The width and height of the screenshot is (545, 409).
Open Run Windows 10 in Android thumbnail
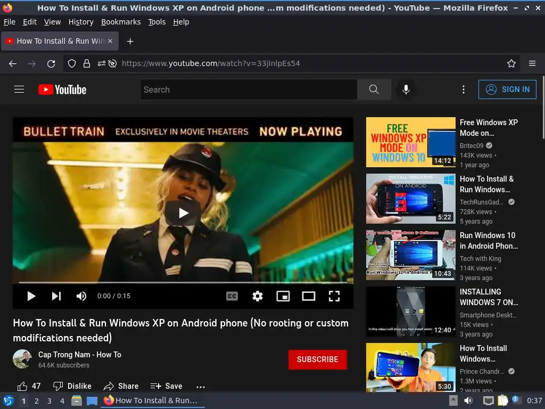[410, 255]
